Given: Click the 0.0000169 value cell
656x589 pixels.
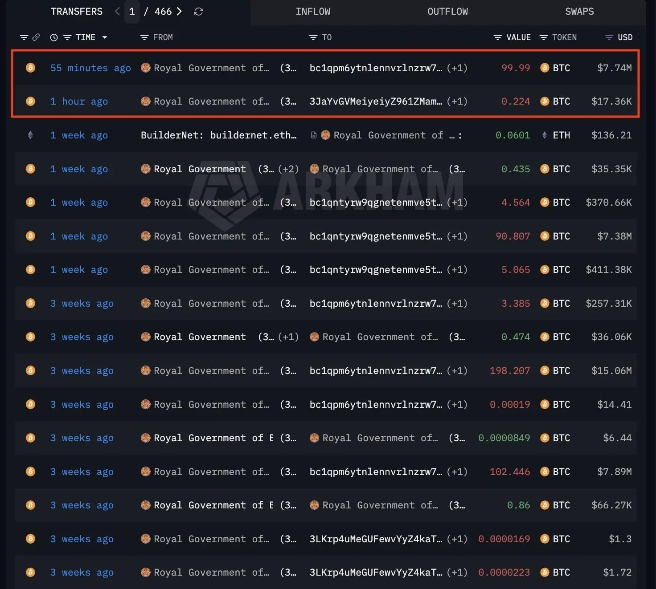Looking at the screenshot, I should tap(504, 539).
